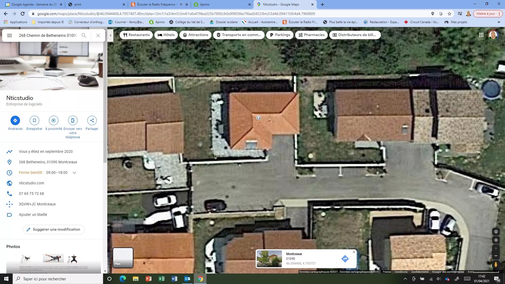Click the Enregistrer bookmark icon

click(x=34, y=120)
